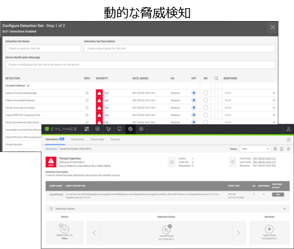This screenshot has height=249, width=294.
Task: Click the Detection Set Description input field
Action: tap(180, 48)
